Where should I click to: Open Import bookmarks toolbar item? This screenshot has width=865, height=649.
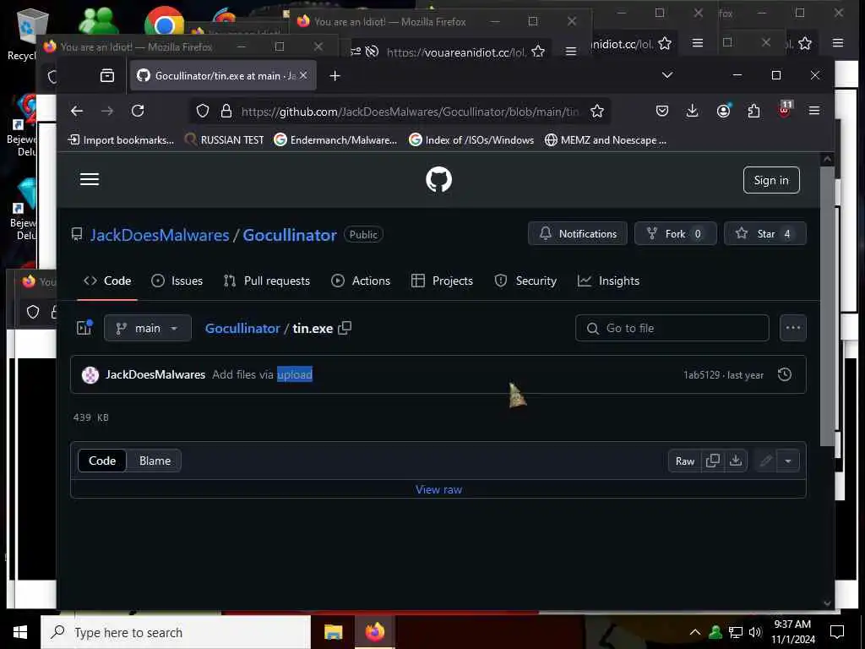[x=121, y=140]
